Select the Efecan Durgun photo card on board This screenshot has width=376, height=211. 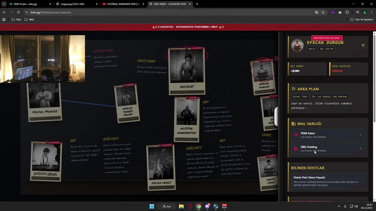pyautogui.click(x=263, y=77)
